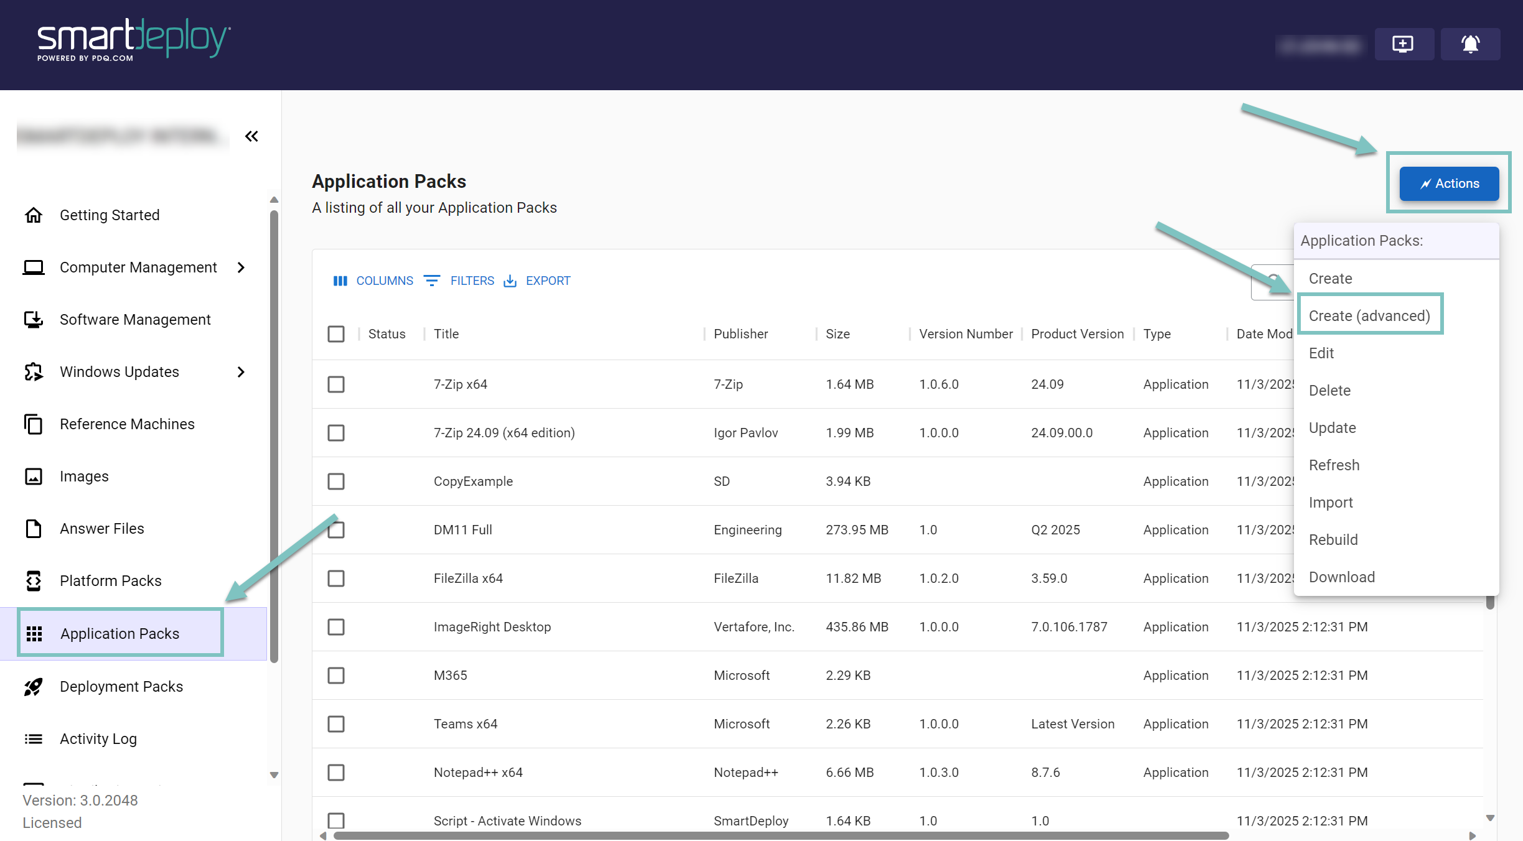Collapse sidebar with double-chevron icon
Image resolution: width=1523 pixels, height=841 pixels.
(x=251, y=136)
